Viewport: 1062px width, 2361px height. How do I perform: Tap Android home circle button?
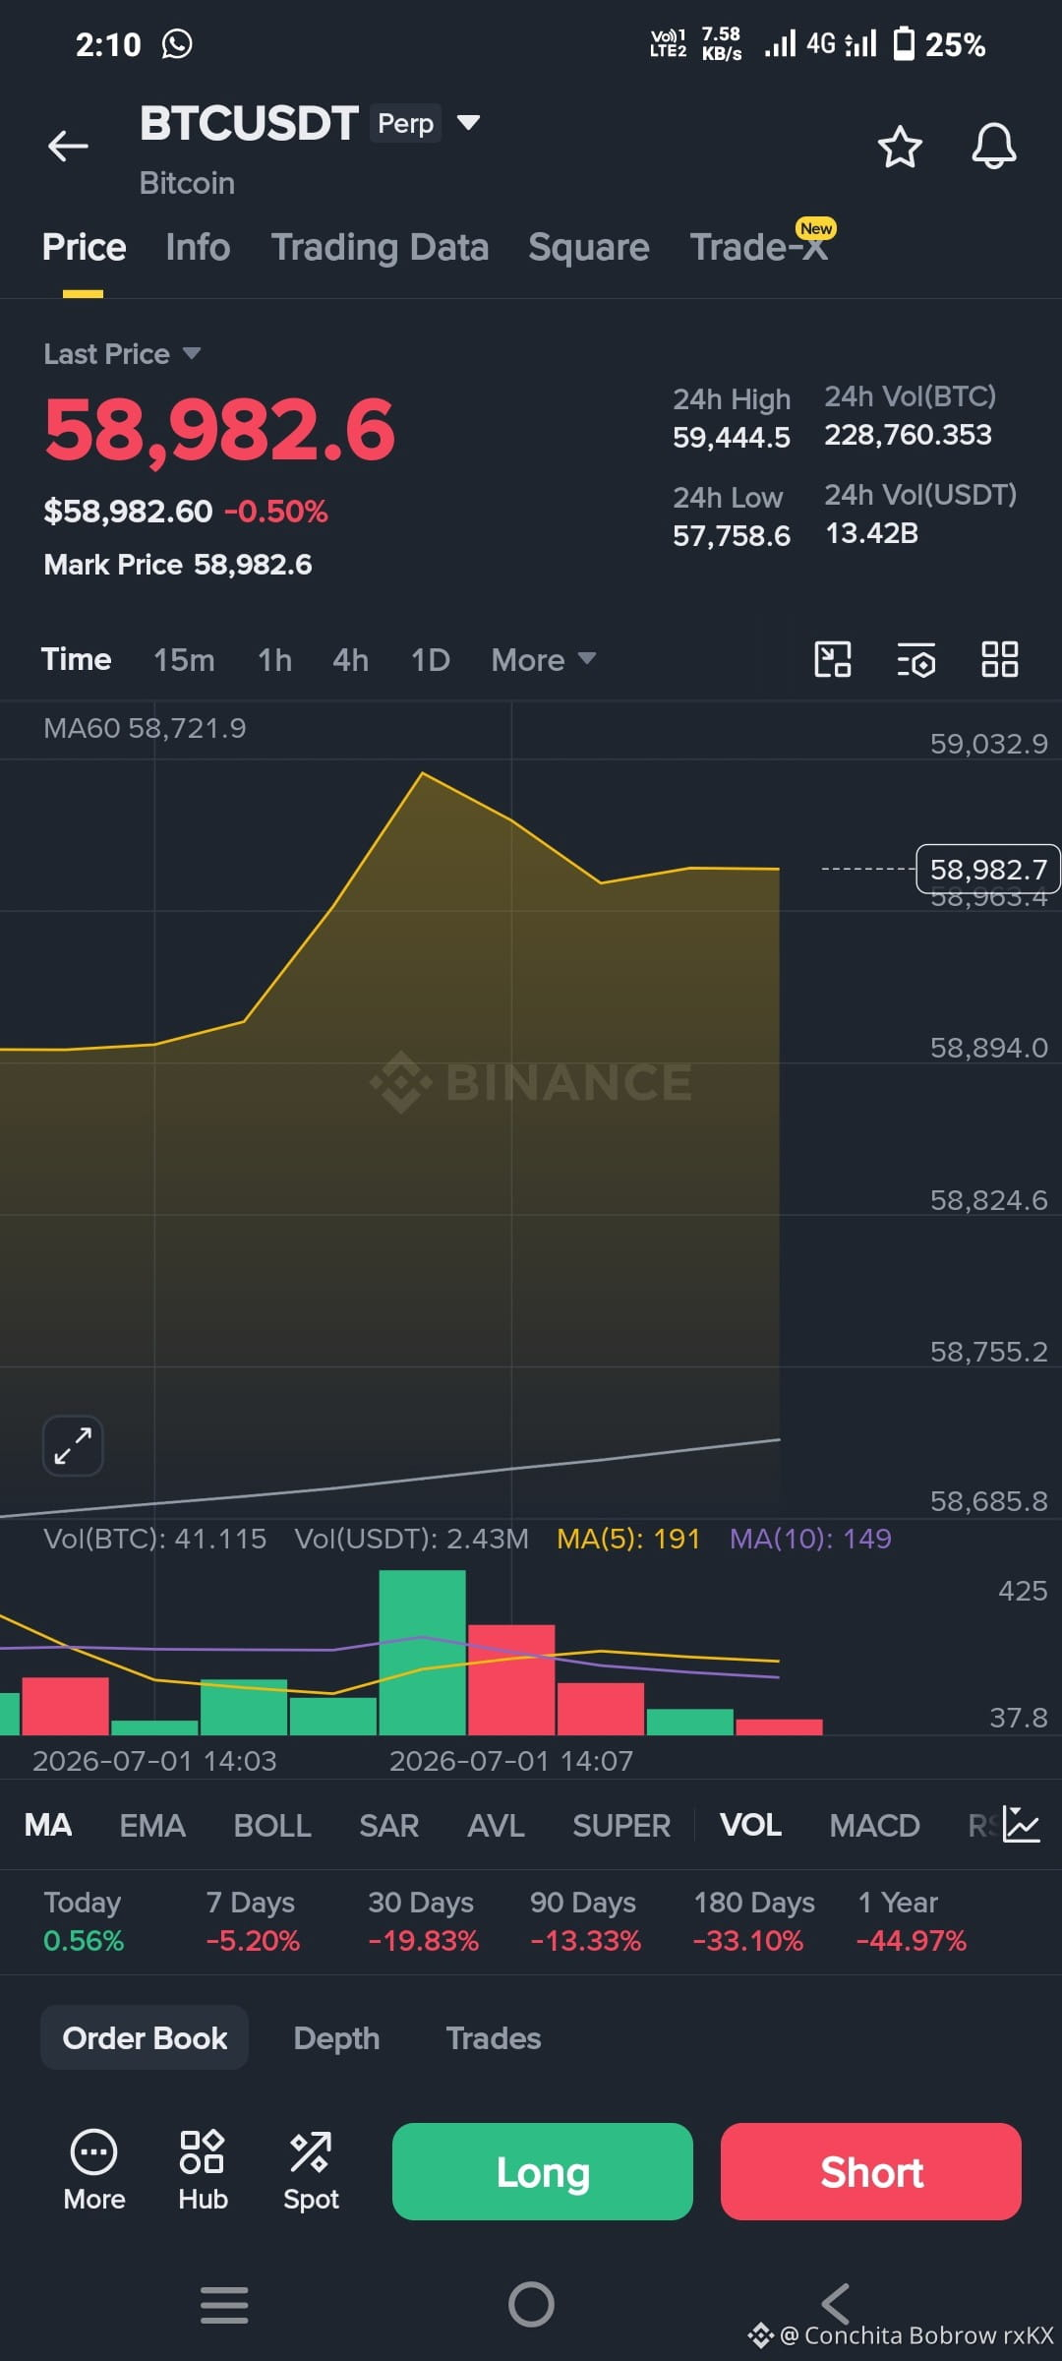tap(531, 2305)
